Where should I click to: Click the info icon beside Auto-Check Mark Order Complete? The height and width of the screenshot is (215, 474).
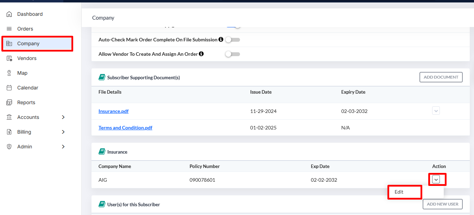click(x=221, y=39)
